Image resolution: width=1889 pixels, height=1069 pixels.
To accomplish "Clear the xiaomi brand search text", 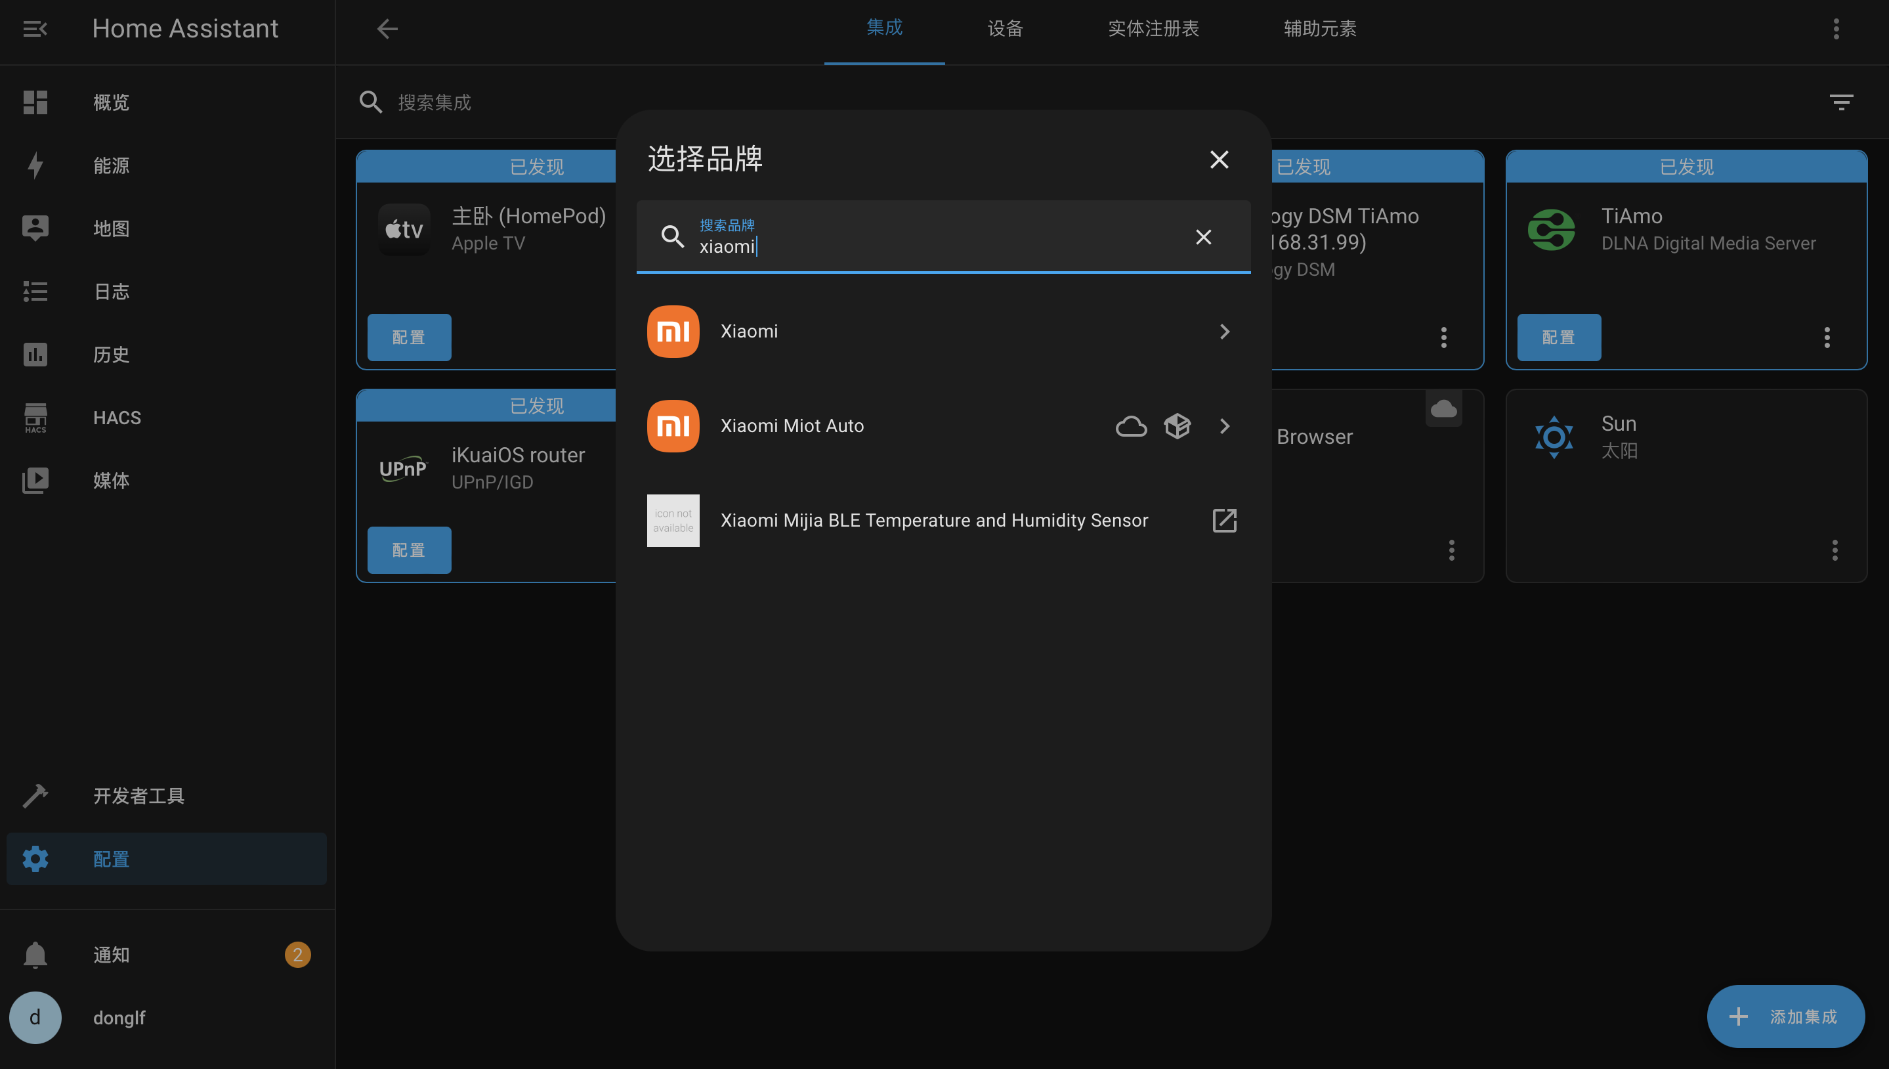I will click(x=1203, y=237).
